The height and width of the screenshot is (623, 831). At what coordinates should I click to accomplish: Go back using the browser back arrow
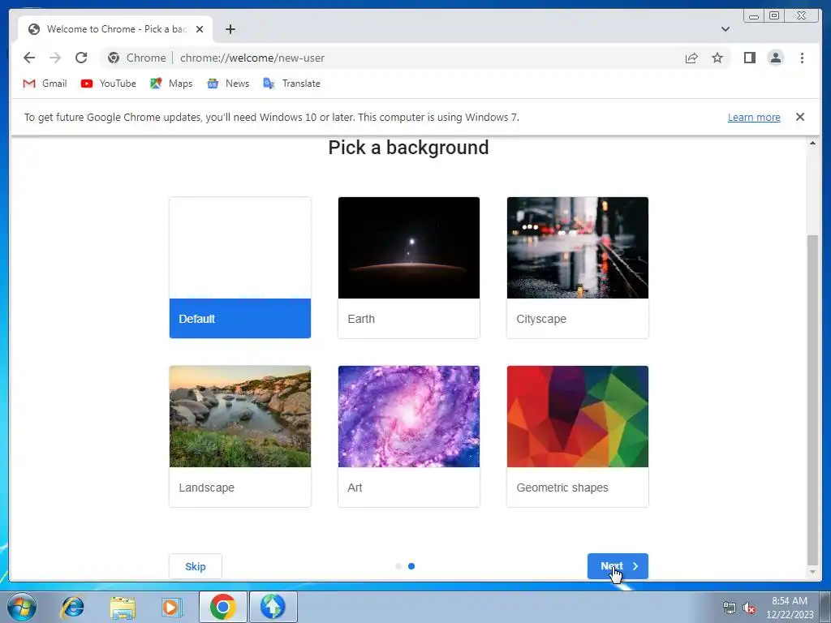tap(29, 58)
